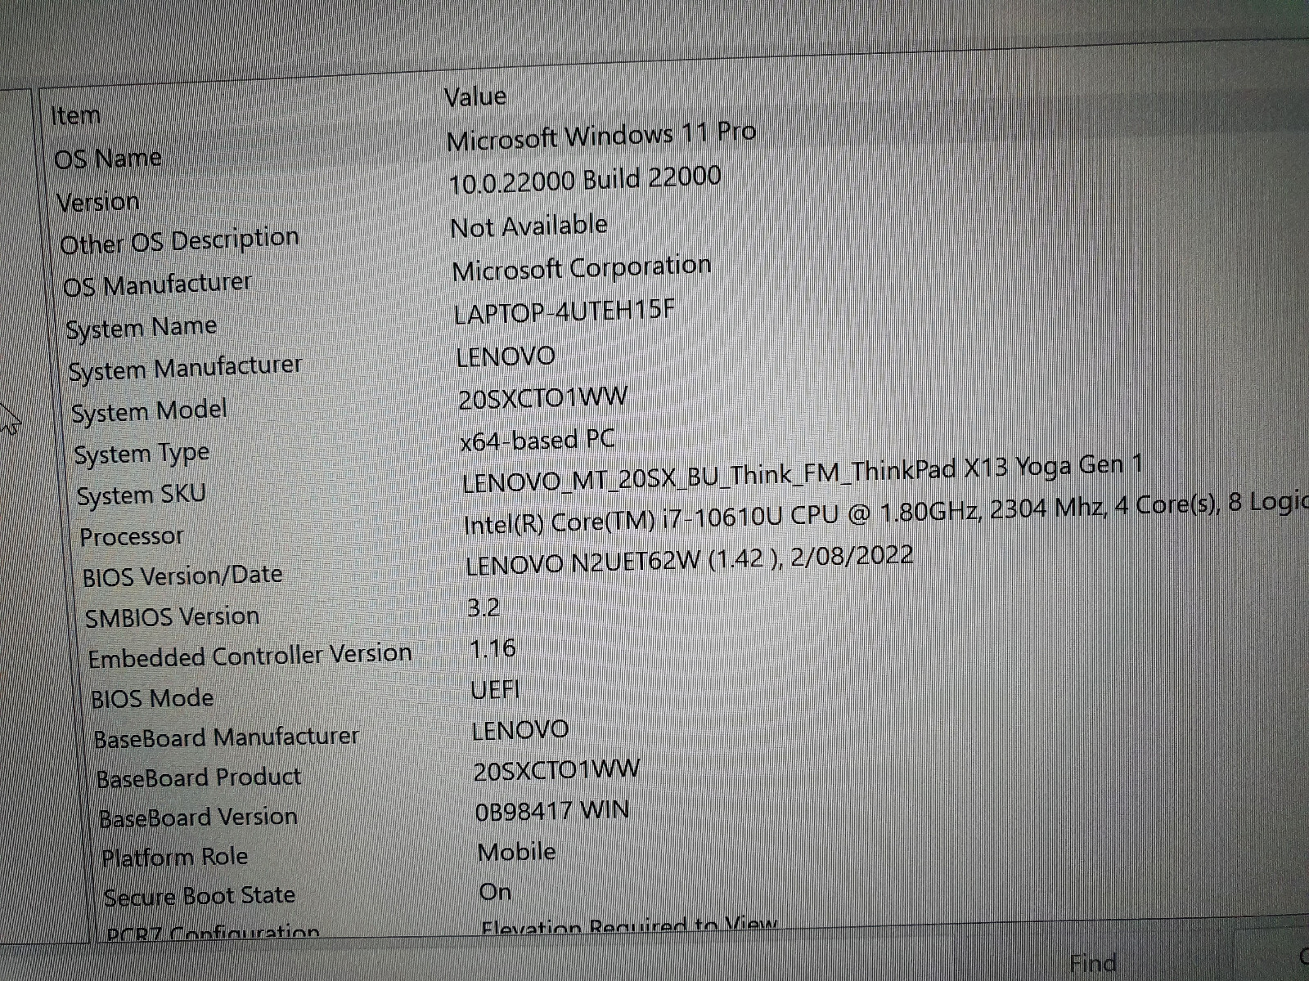Select the OS Manufacturer row label
The height and width of the screenshot is (981, 1309).
click(158, 284)
